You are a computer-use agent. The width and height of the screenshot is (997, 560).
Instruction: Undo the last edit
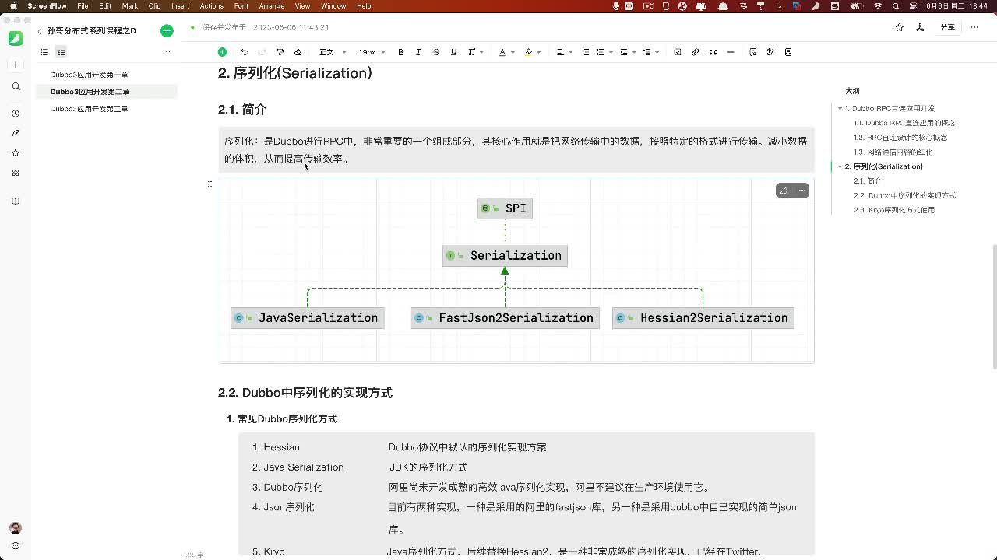[x=245, y=52]
